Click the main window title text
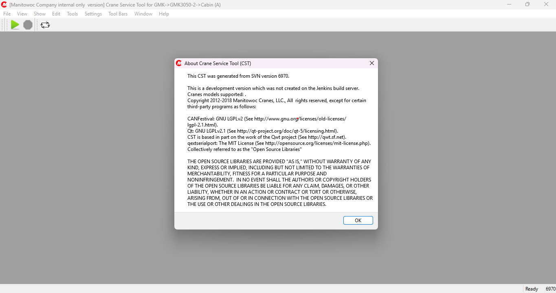 pyautogui.click(x=115, y=5)
